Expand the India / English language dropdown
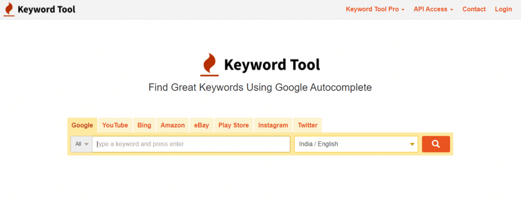Image resolution: width=521 pixels, height=210 pixels. coord(356,144)
